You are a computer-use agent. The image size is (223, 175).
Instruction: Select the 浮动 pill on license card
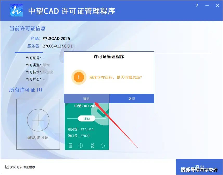87,119
